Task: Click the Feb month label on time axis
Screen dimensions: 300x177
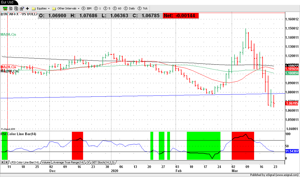Action: click(178, 171)
